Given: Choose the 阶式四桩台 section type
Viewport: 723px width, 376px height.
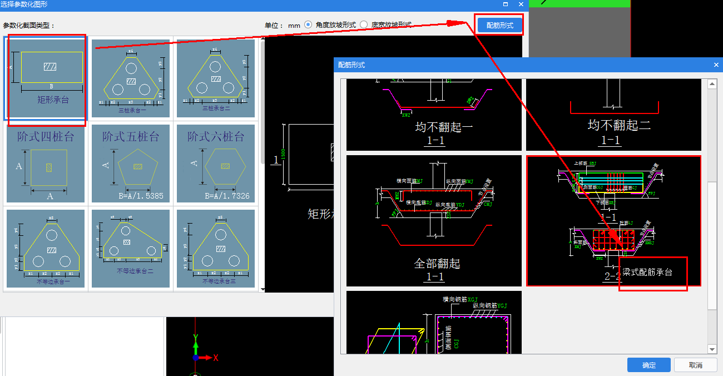Looking at the screenshot, I should 46,163.
